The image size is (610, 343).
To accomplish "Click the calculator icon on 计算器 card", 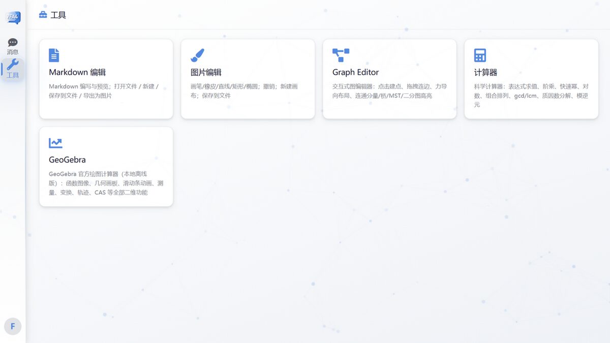I will tap(480, 55).
